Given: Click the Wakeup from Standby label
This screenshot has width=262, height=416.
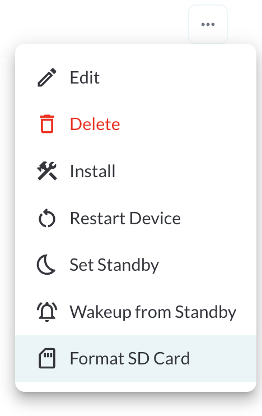Looking at the screenshot, I should (153, 312).
